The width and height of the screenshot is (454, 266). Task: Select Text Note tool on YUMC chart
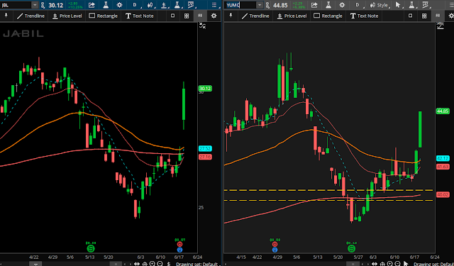pos(364,16)
